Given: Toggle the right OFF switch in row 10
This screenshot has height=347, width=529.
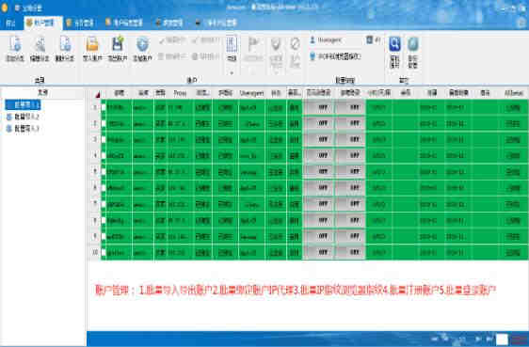Looking at the screenshot, I should 349,252.
